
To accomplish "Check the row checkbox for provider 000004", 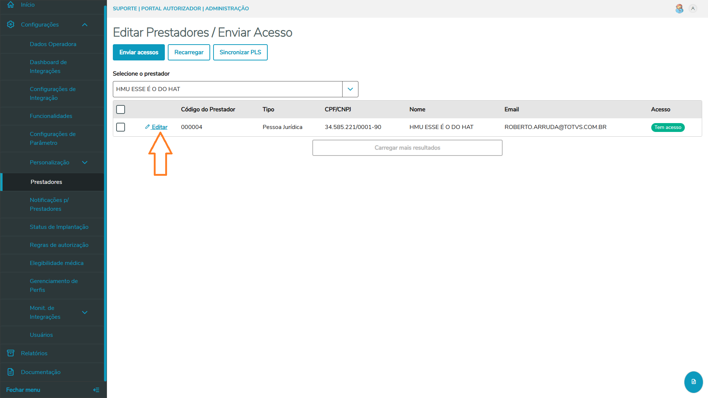I will point(121,127).
